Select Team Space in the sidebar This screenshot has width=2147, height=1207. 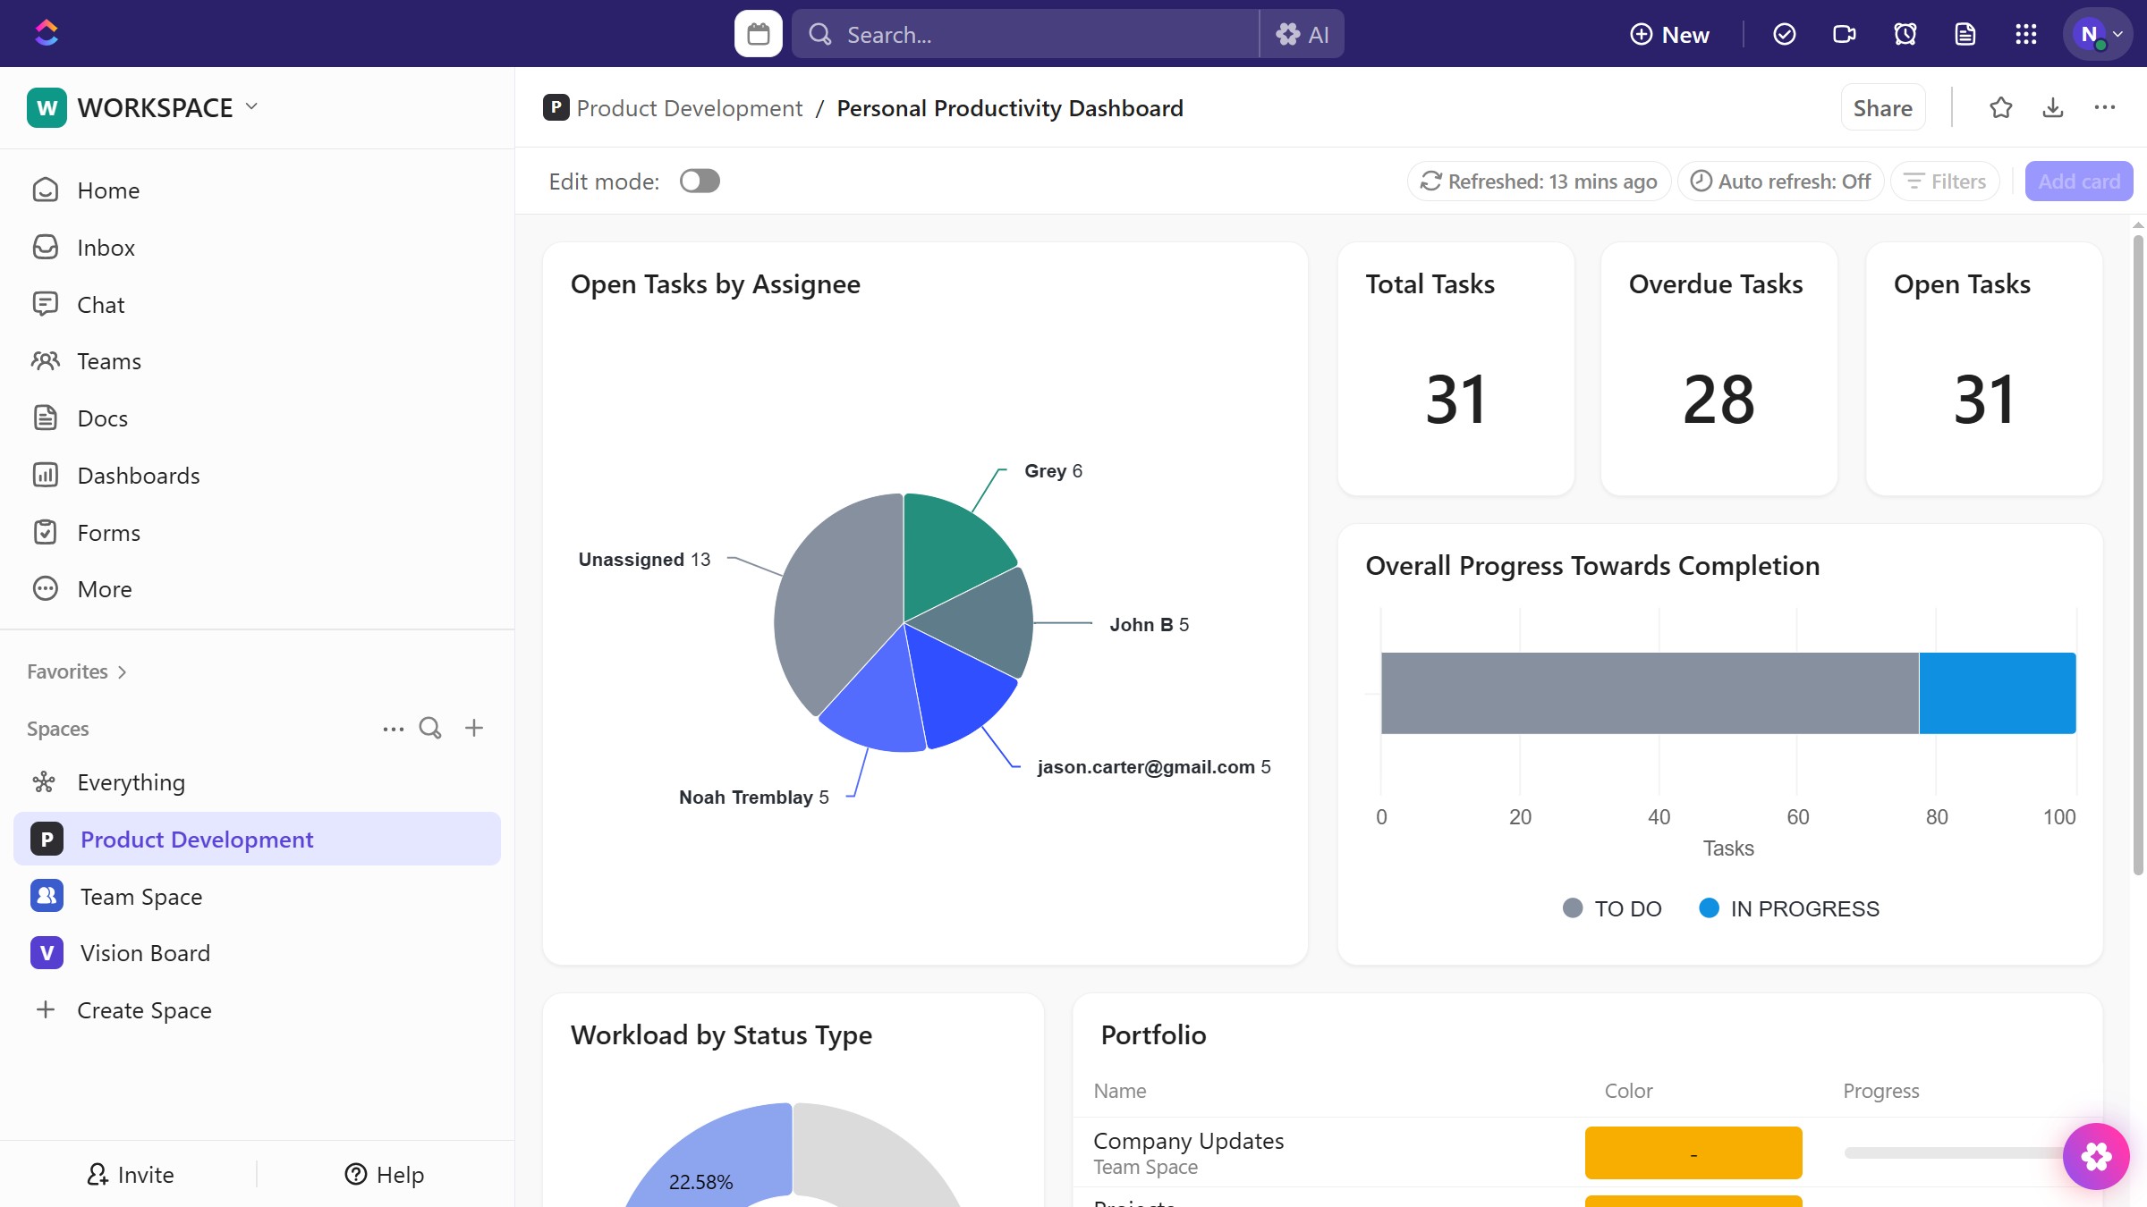click(x=140, y=896)
